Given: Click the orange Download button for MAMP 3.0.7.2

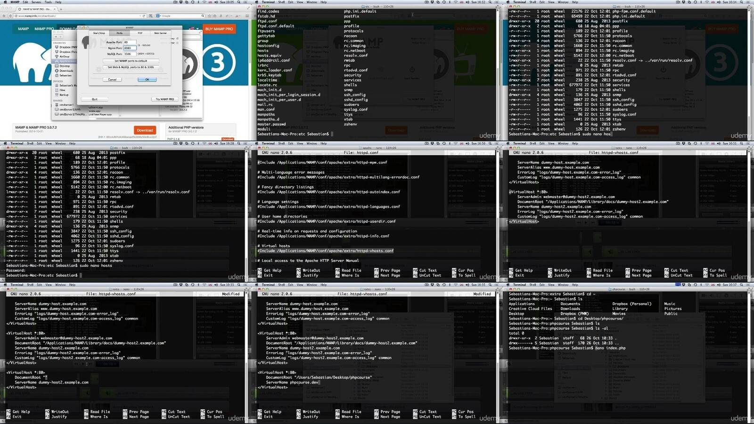Looking at the screenshot, I should pyautogui.click(x=145, y=130).
